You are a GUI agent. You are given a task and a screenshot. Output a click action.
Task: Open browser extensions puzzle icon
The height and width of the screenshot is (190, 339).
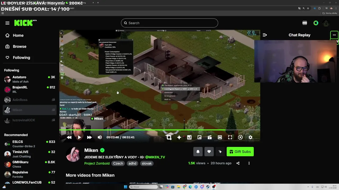319,8
